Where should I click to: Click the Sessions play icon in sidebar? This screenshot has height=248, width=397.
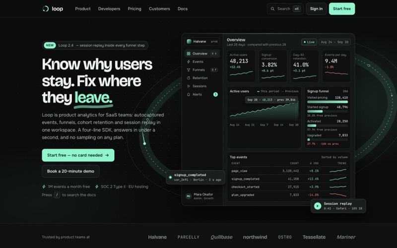coord(189,86)
